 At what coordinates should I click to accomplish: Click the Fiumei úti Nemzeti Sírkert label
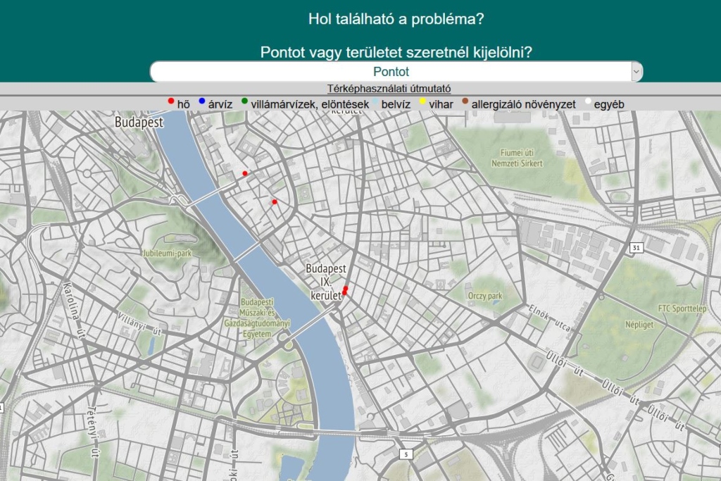[517, 158]
